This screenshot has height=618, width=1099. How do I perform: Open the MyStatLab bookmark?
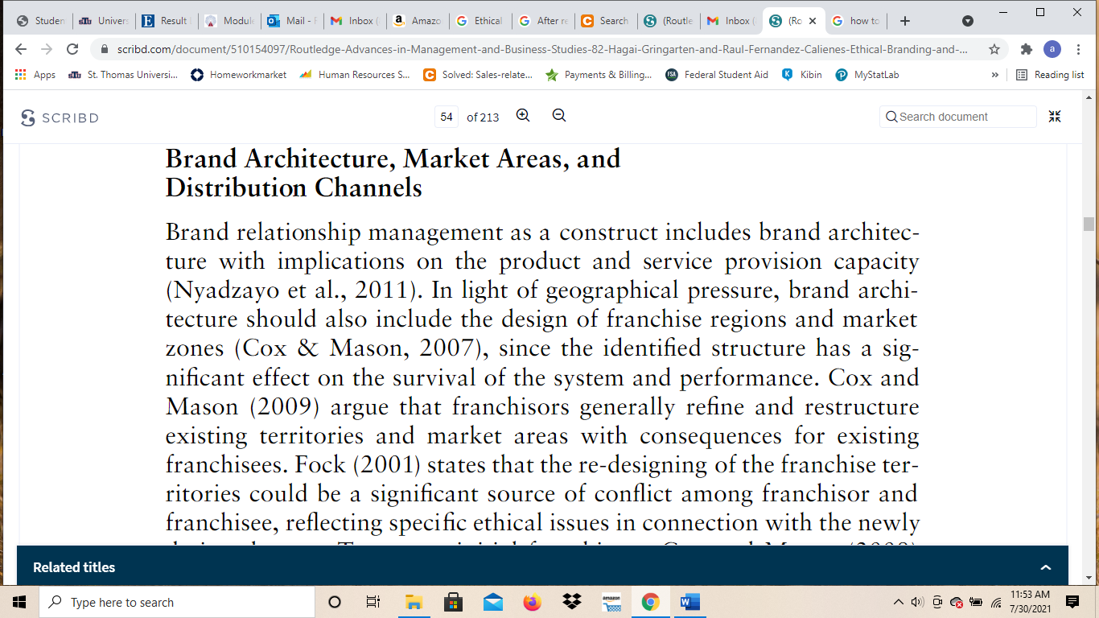(x=867, y=75)
